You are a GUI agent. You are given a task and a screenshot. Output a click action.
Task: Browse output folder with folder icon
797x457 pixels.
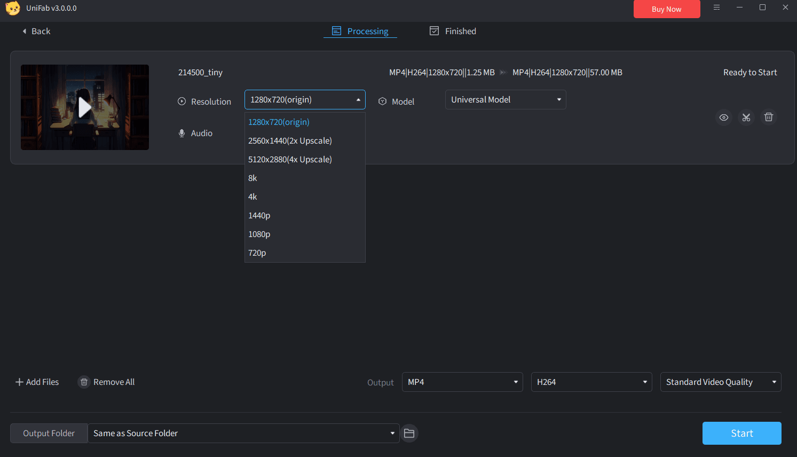tap(409, 433)
